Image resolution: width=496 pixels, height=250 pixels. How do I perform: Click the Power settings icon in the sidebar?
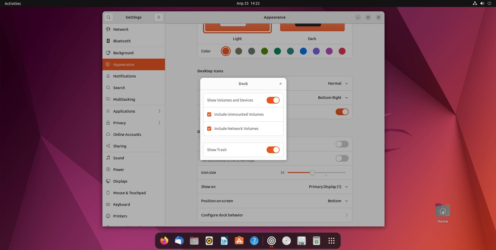tap(108, 169)
